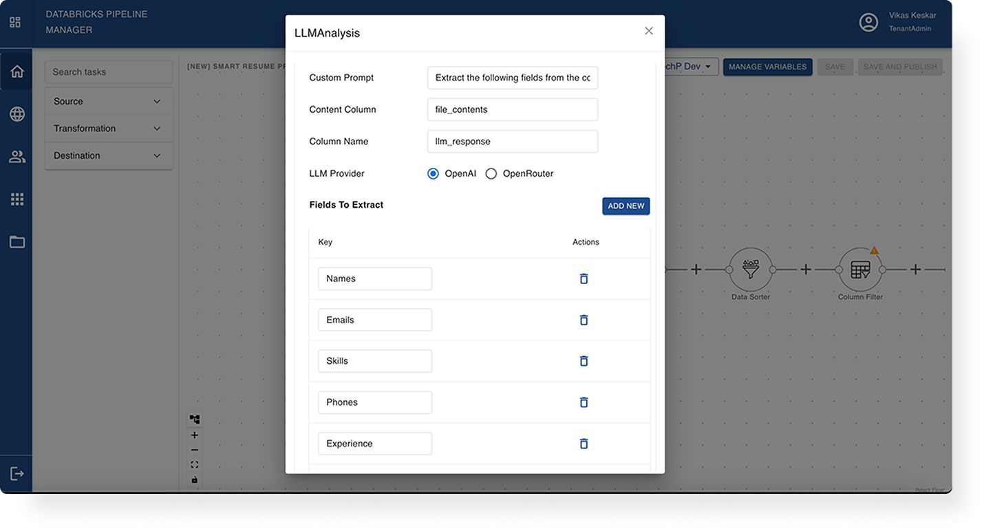The width and height of the screenshot is (984, 531).
Task: Open the user profile avatar icon
Action: click(x=868, y=22)
